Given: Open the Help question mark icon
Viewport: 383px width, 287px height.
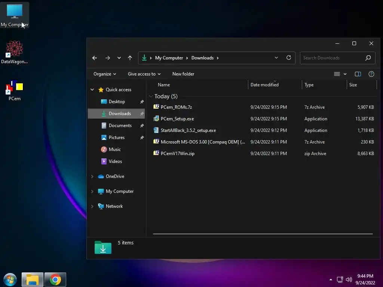Looking at the screenshot, I should 371,74.
